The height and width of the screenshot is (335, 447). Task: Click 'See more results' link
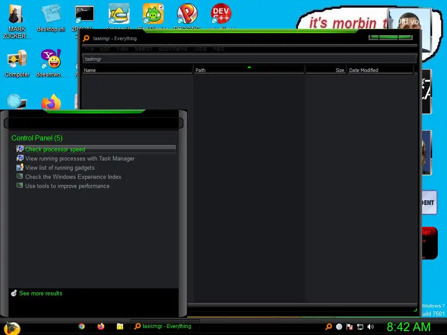click(41, 293)
